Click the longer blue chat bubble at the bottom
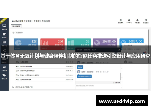Viewport: 151px width, 109px height. click(x=84, y=76)
